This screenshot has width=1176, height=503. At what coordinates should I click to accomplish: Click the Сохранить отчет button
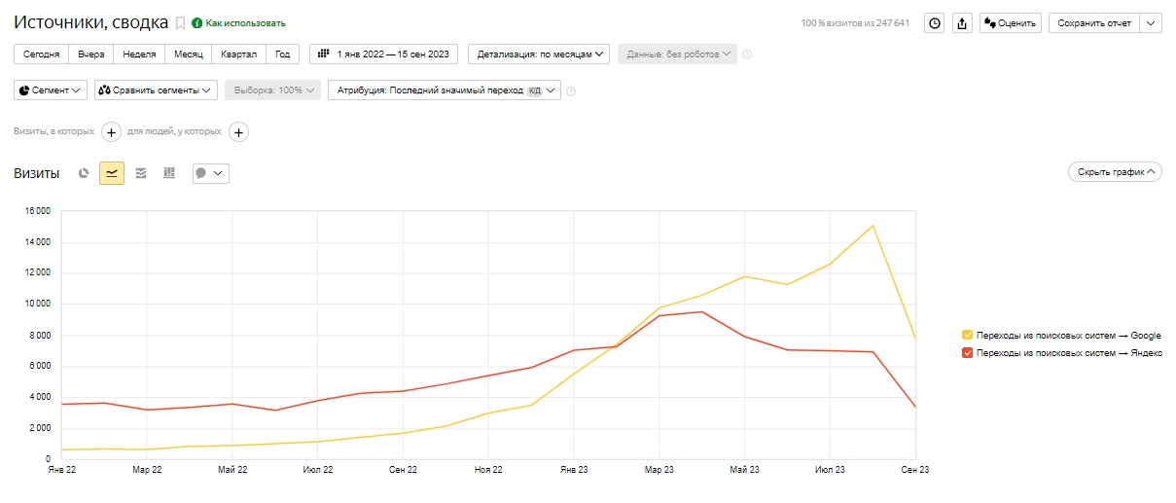point(1093,23)
